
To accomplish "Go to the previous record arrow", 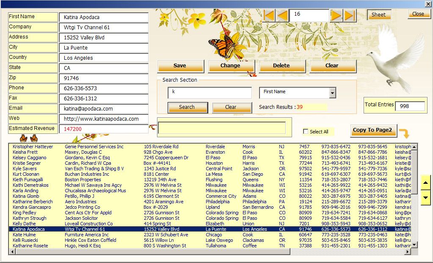I will [x=282, y=16].
